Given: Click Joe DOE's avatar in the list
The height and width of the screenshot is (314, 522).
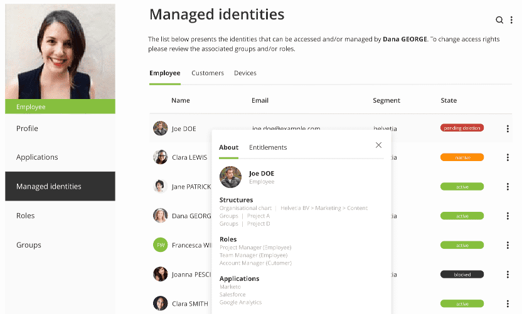Looking at the screenshot, I should click(161, 128).
